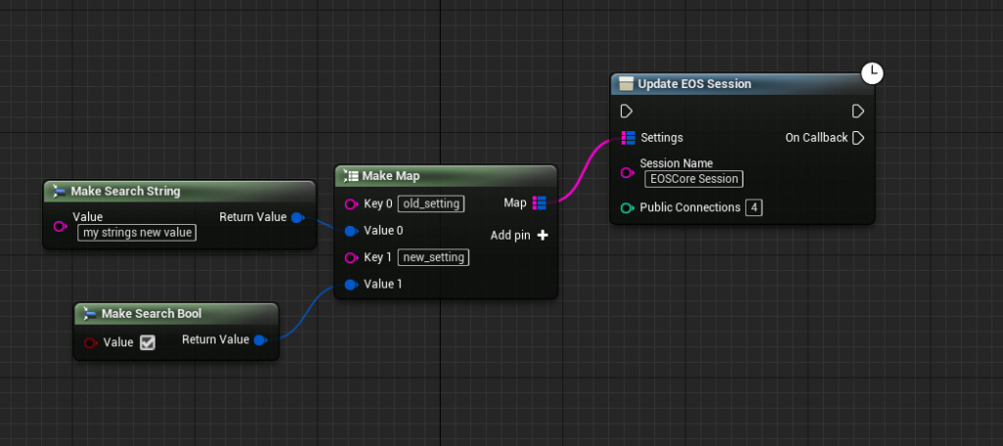Click the Value 0 input pin on Make Map
Screen dimensions: 1003x446
click(351, 231)
